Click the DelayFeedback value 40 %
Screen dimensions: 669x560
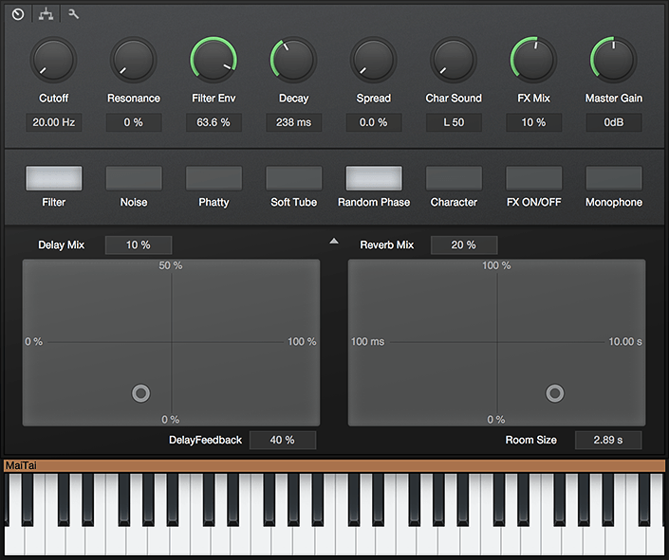tap(283, 440)
